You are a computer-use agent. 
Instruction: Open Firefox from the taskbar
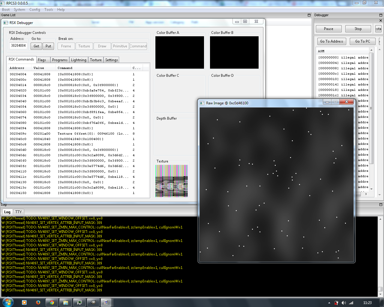pos(38,303)
